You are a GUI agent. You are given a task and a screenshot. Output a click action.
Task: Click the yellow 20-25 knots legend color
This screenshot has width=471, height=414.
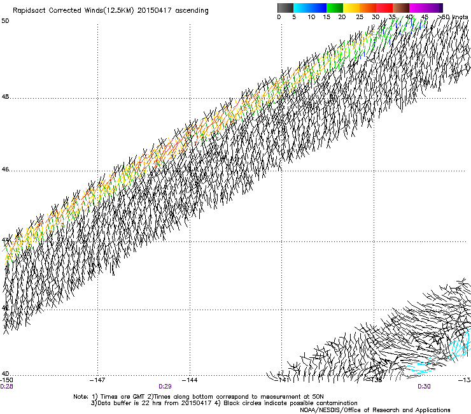[351, 8]
